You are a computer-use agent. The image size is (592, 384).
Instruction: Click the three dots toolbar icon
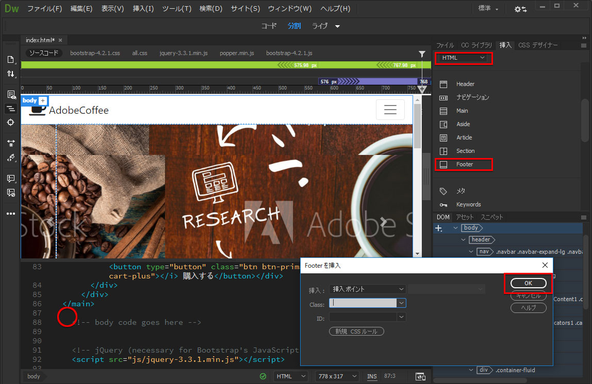[x=11, y=214]
